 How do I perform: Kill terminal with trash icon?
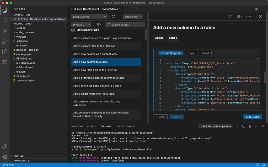250,126
